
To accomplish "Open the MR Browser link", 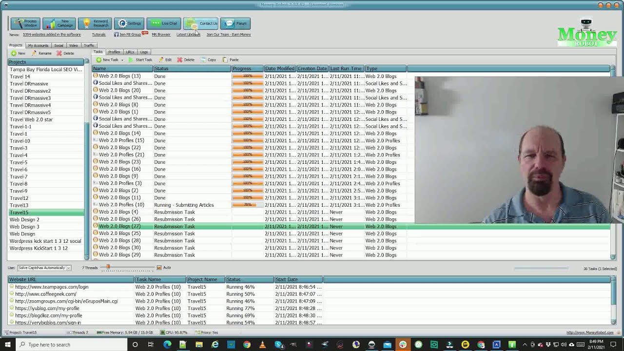I will [161, 35].
